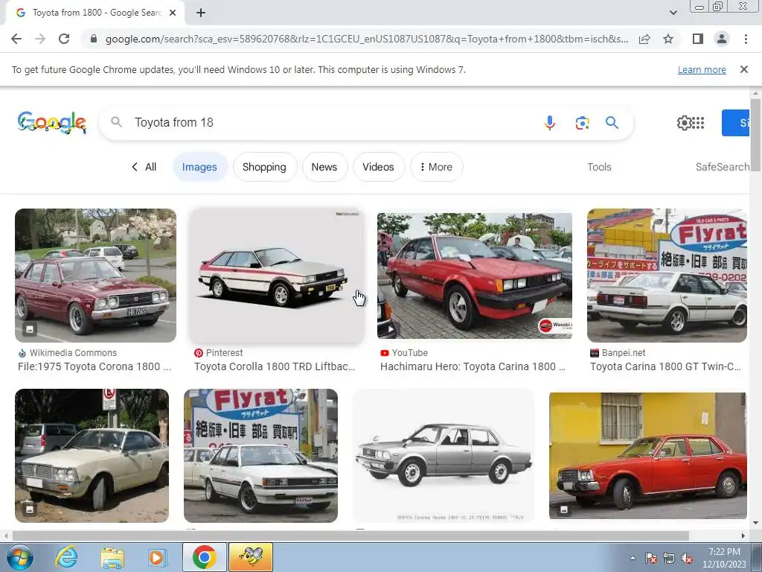The width and height of the screenshot is (762, 572).
Task: Visit the YouTube source link
Action: click(404, 352)
